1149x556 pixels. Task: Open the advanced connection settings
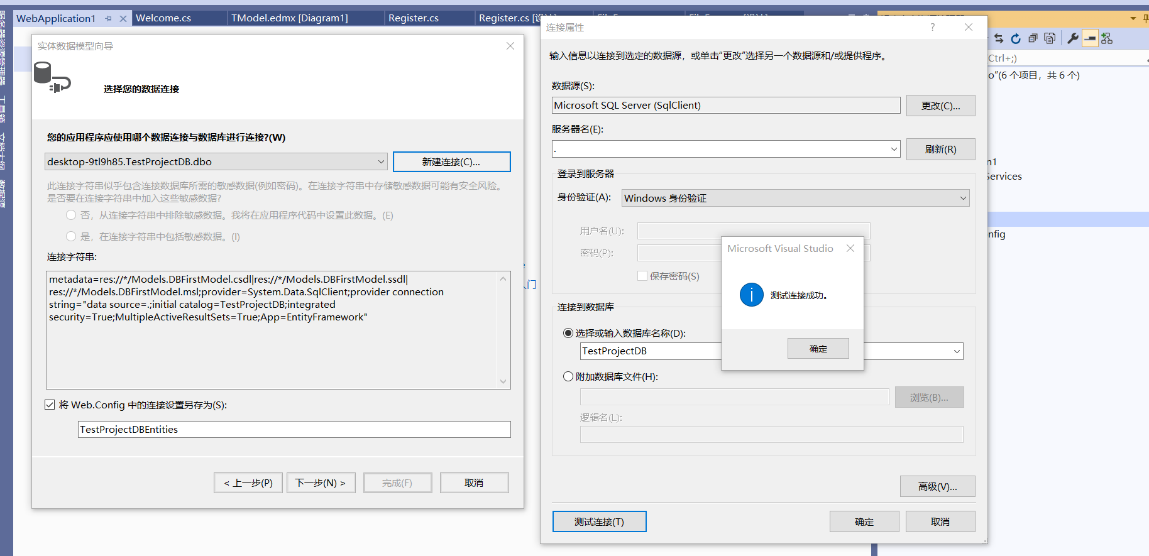pos(937,486)
